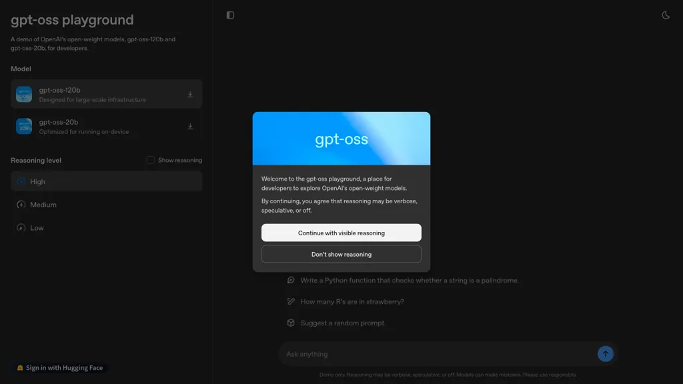Click Low reasoning gauge icon
This screenshot has height=384, width=683.
pyautogui.click(x=21, y=228)
